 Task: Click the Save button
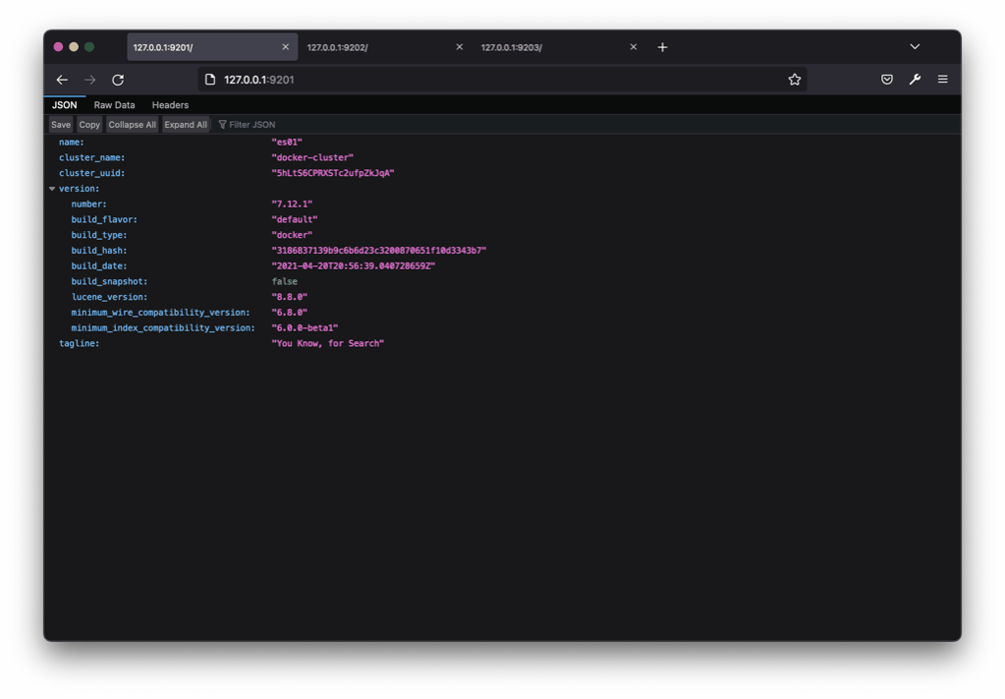click(x=61, y=125)
